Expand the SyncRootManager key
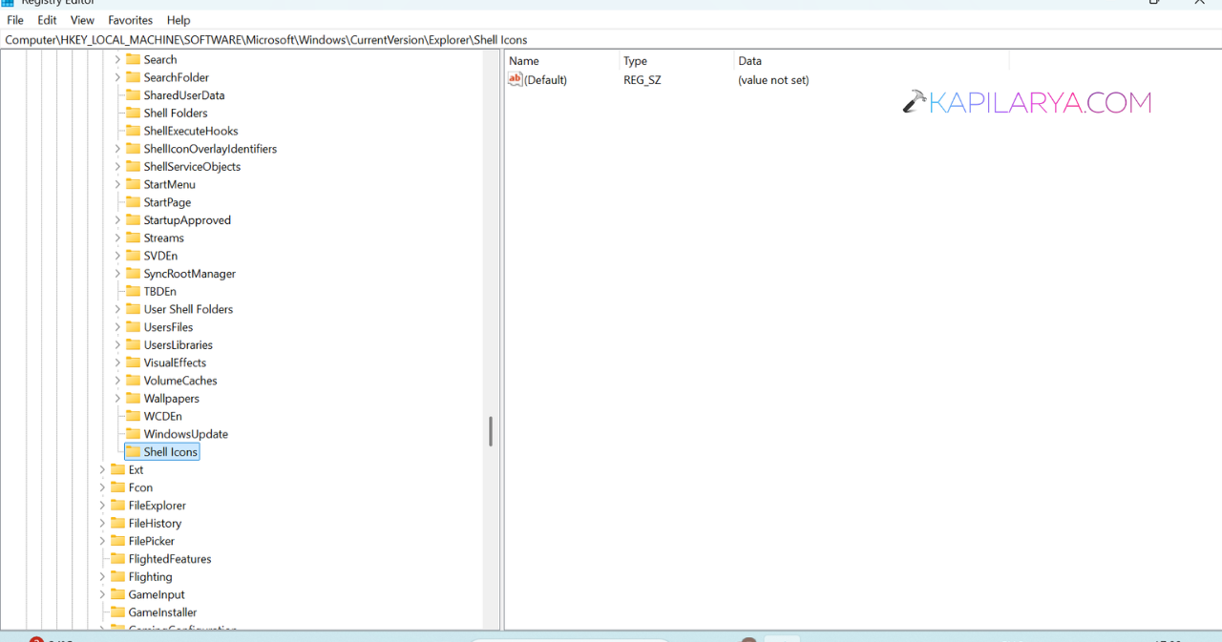Screen dimensions: 1222x642 point(117,274)
